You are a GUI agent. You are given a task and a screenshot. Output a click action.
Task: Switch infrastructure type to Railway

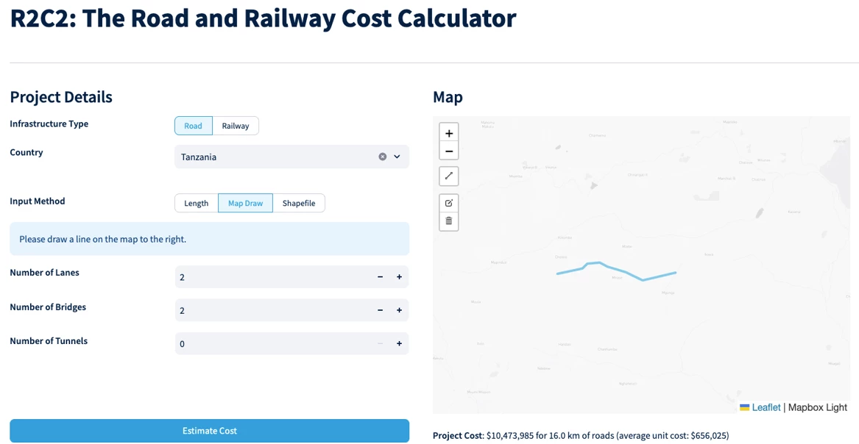tap(236, 126)
